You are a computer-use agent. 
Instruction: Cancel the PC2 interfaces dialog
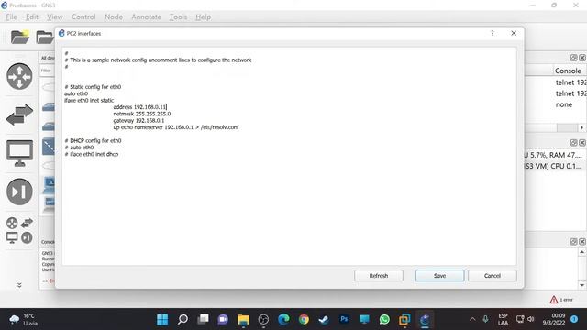tap(493, 276)
